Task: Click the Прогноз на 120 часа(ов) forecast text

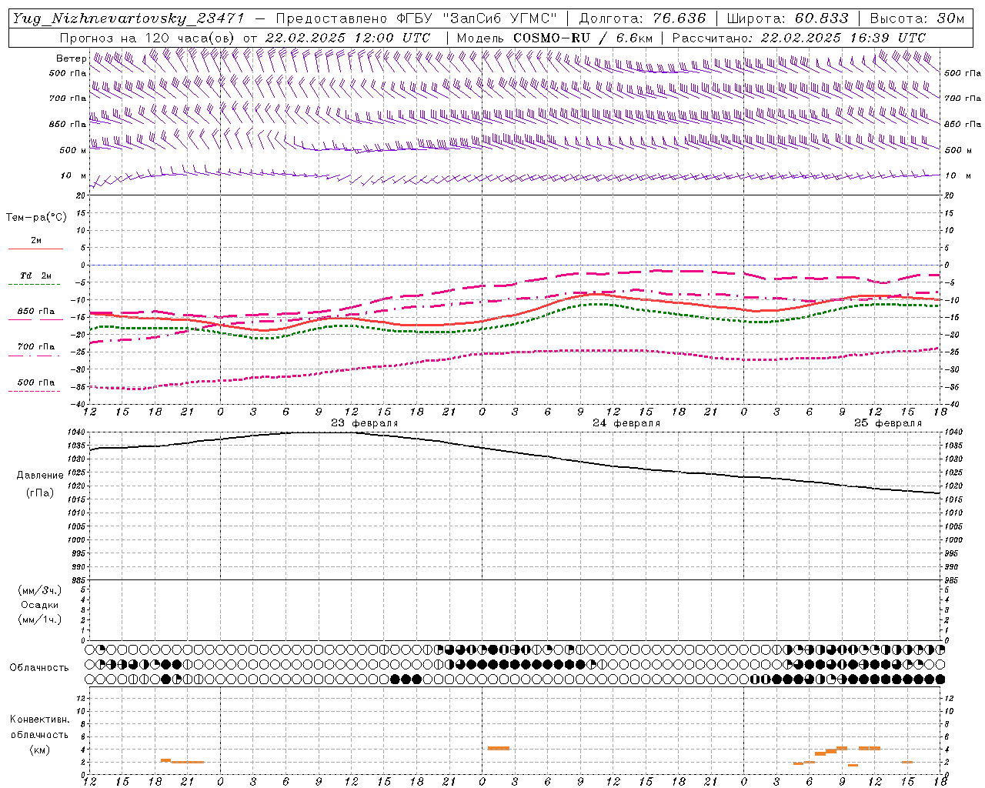Action: (148, 38)
